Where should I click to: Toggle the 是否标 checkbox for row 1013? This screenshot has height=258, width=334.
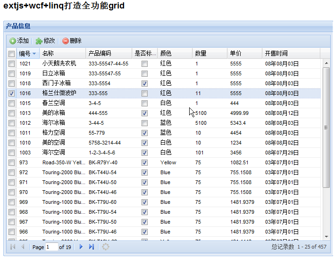click(x=145, y=113)
